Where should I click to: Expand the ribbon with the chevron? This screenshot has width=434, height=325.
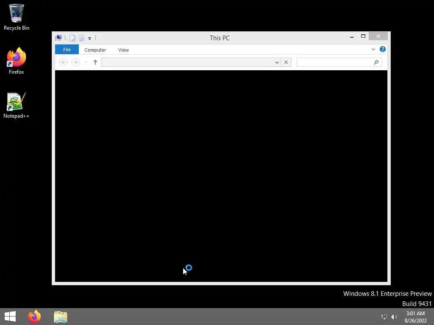[373, 49]
